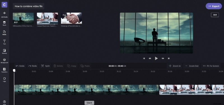This screenshot has width=224, height=105.
Task: Open the Text tool in the sidebar
Action: point(4,42)
